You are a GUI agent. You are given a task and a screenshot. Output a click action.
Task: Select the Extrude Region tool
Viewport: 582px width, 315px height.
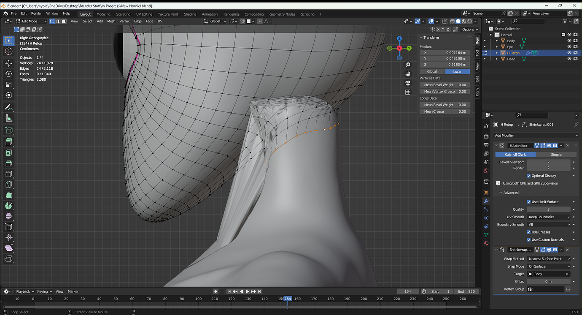pos(9,142)
